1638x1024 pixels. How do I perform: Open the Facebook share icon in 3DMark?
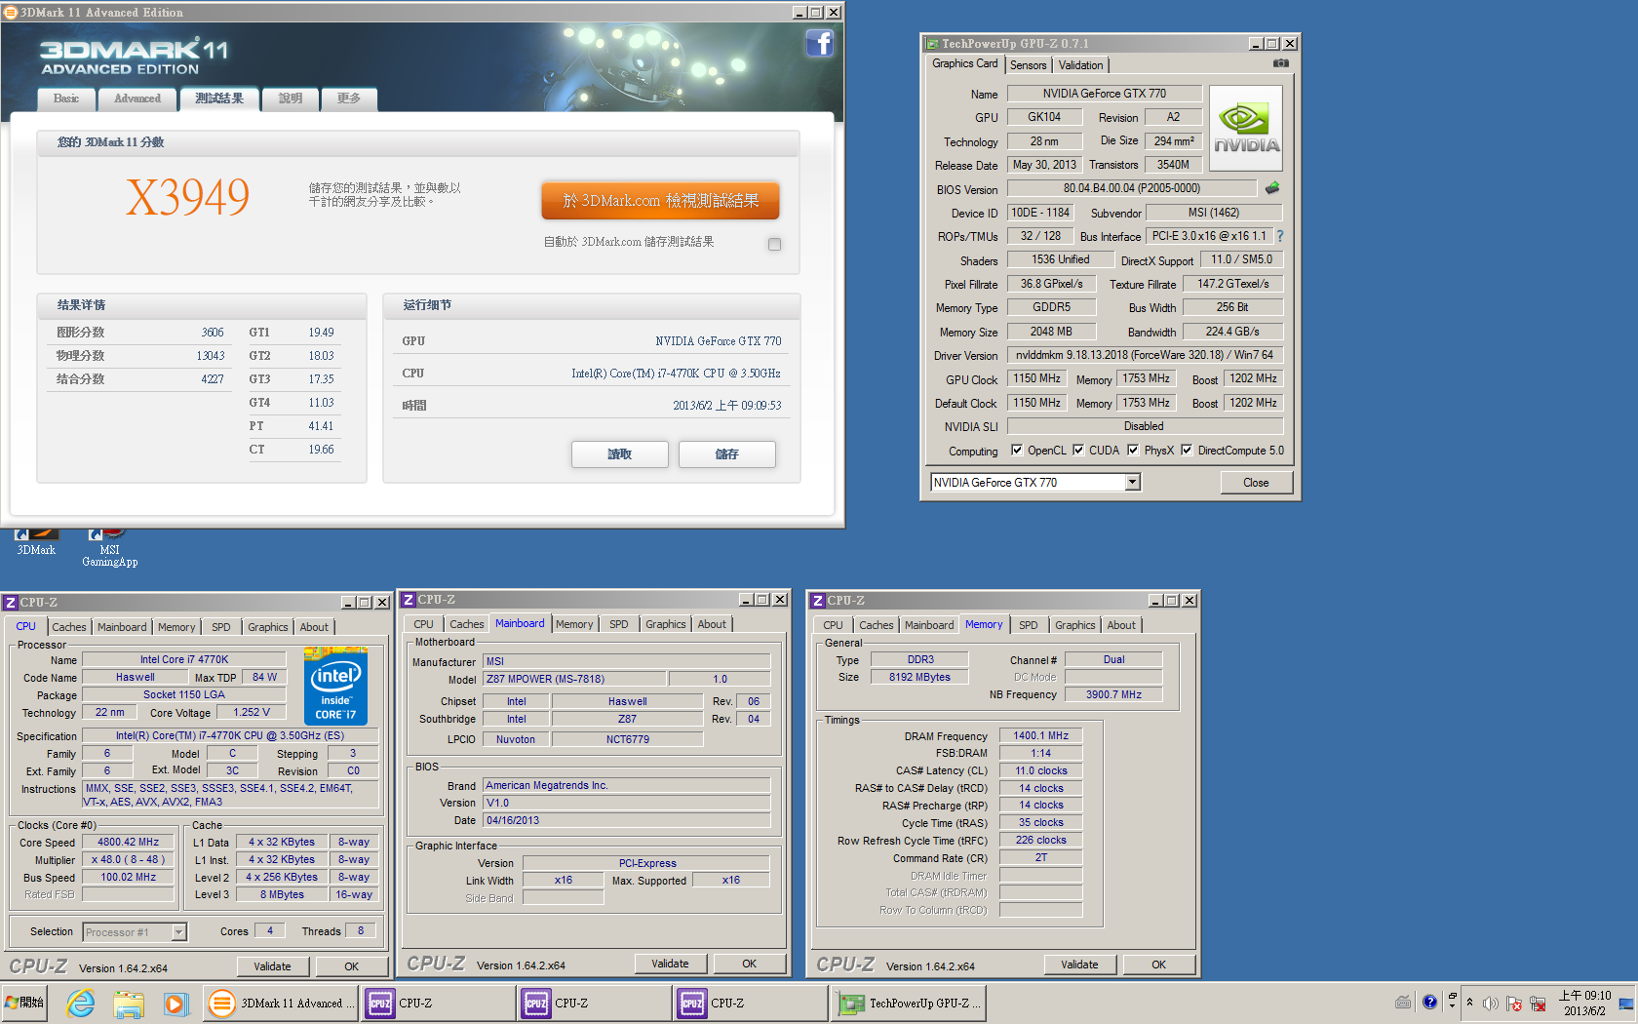(819, 43)
